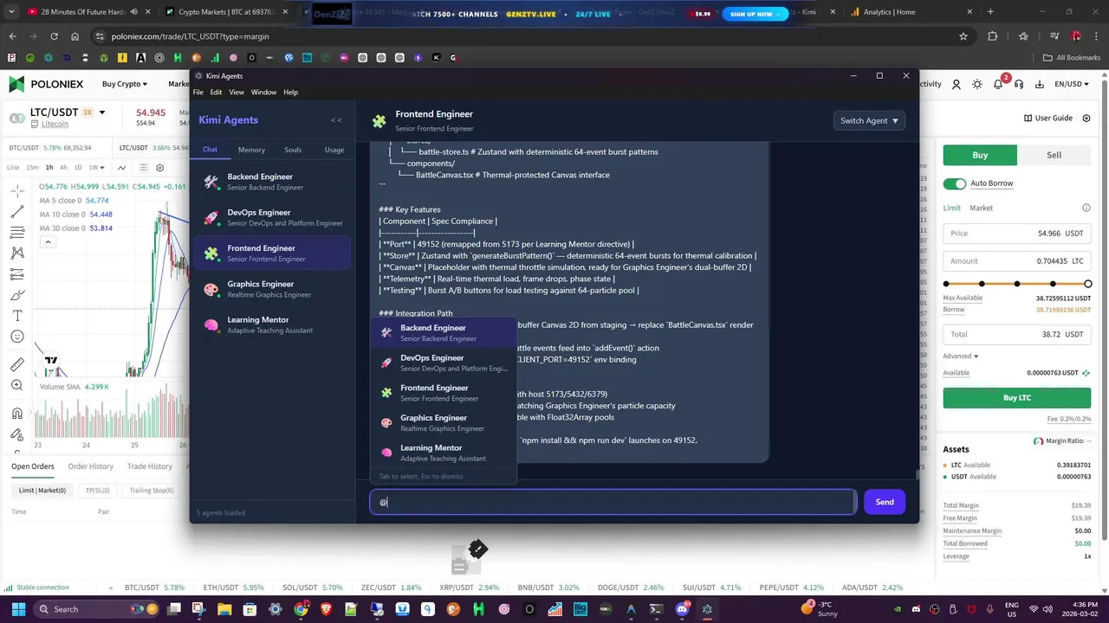Open Learning Mentor agent in sidebar
1109x623 pixels.
click(272, 324)
